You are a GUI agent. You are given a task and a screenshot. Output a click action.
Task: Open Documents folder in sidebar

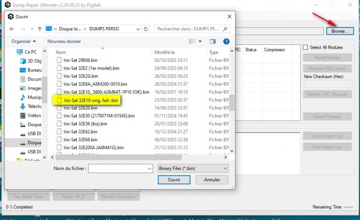[31, 79]
